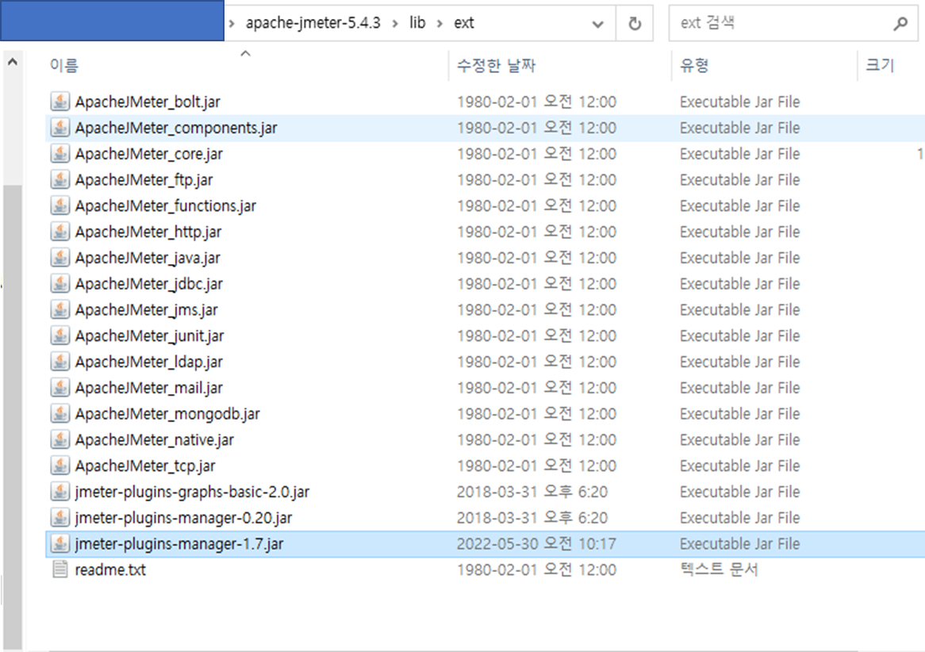Select file name ApacheJMeter_jms.jar
Screen dimensions: 925x652
pyautogui.click(x=146, y=309)
